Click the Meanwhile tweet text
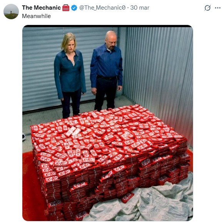 coord(36,16)
